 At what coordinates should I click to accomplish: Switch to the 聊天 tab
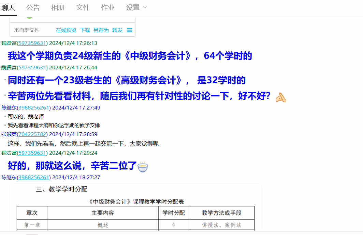[8, 7]
